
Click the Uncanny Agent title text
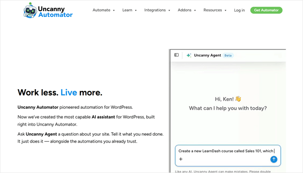coord(207,55)
